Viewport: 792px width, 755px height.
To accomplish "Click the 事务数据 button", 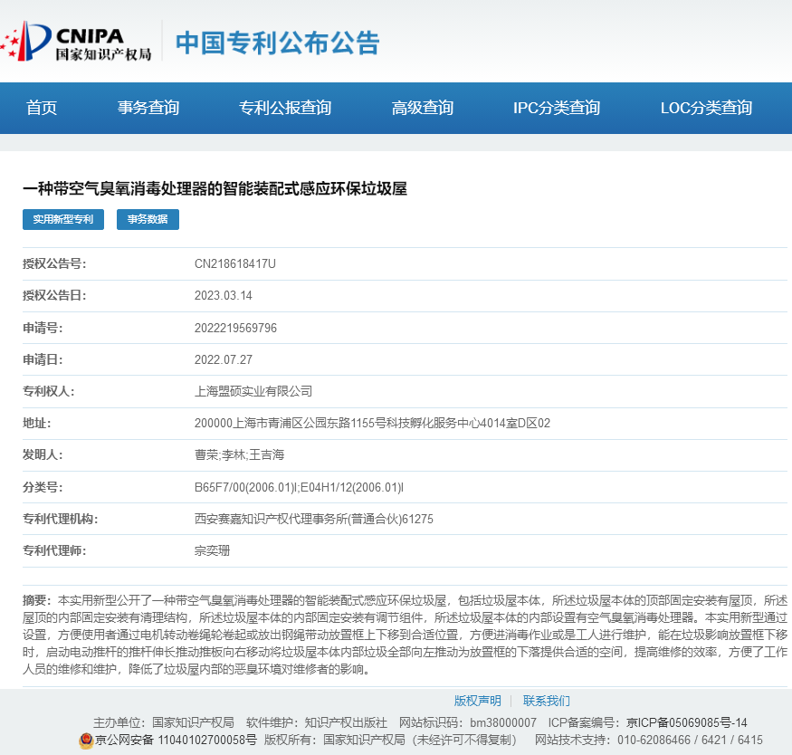I will tap(148, 219).
